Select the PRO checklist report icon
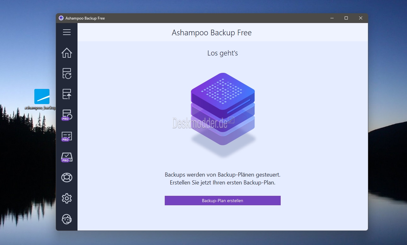 [67, 136]
